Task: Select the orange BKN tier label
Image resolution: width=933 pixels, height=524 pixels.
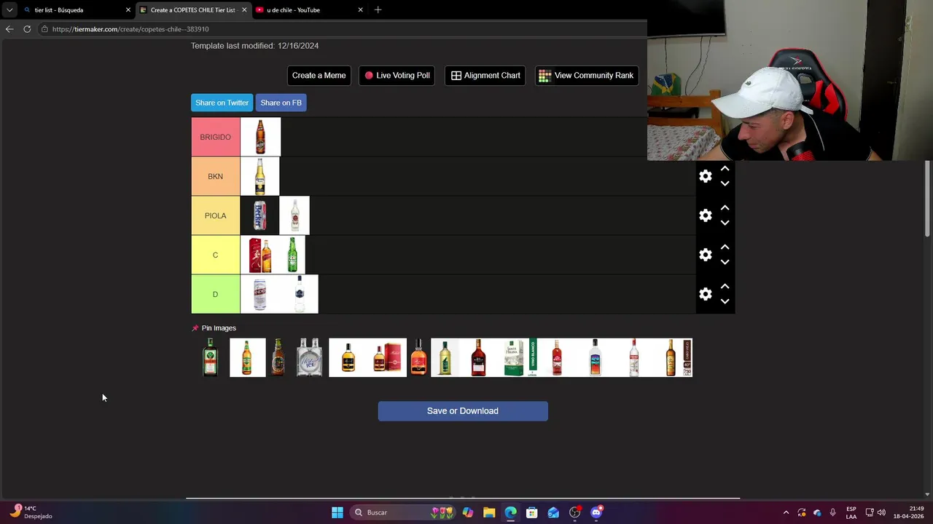Action: click(x=215, y=176)
